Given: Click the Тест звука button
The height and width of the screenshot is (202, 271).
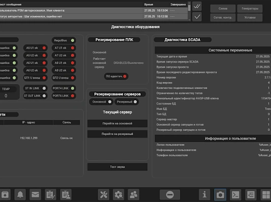Looking at the screenshot, I should (x=117, y=167).
